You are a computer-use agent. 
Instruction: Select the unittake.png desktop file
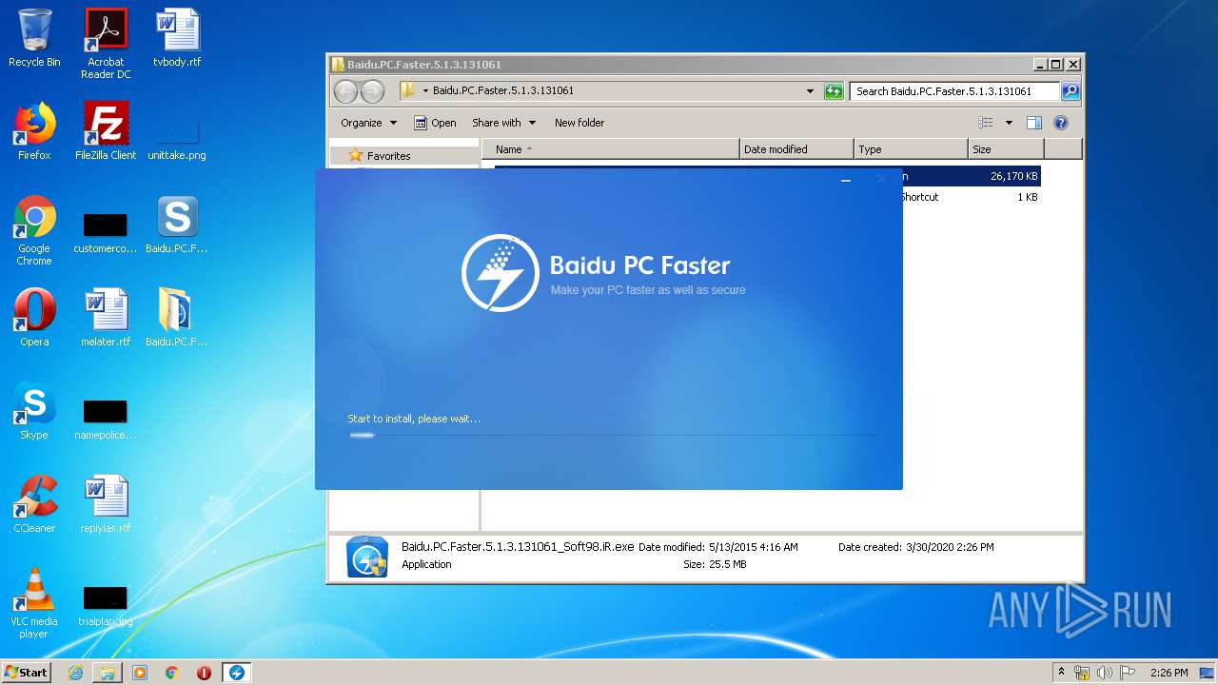(177, 138)
